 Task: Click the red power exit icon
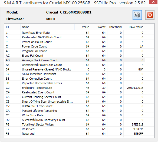(150, 15)
